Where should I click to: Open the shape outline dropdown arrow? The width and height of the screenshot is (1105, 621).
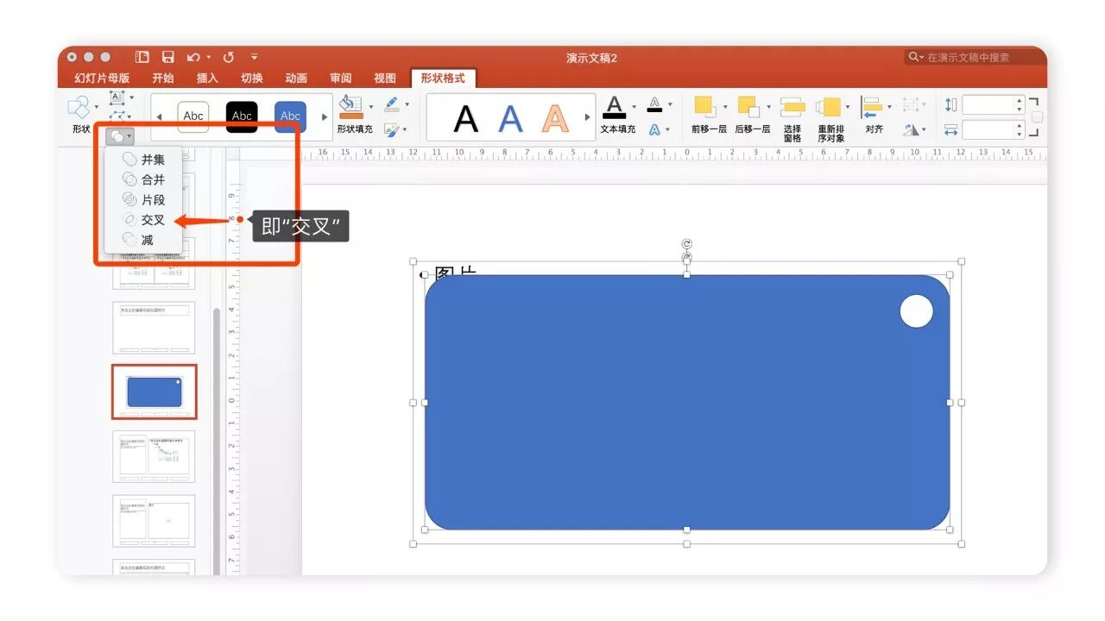point(407,104)
